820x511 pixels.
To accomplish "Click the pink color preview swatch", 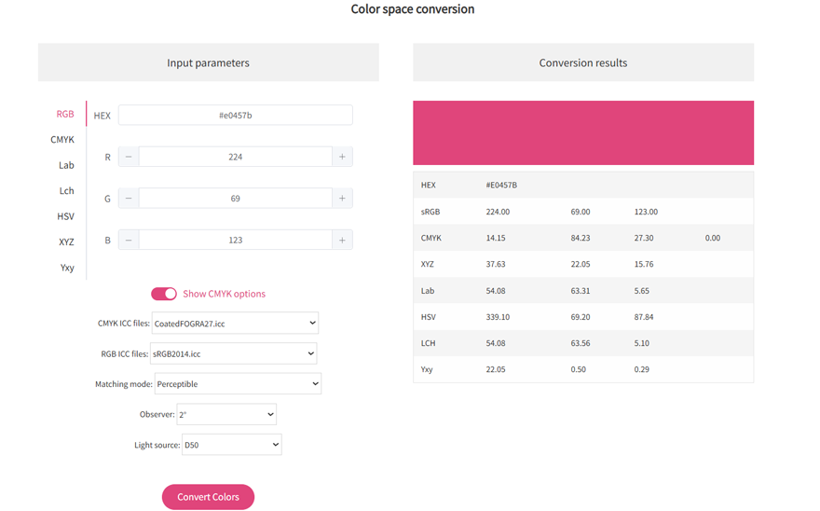I will 583,133.
